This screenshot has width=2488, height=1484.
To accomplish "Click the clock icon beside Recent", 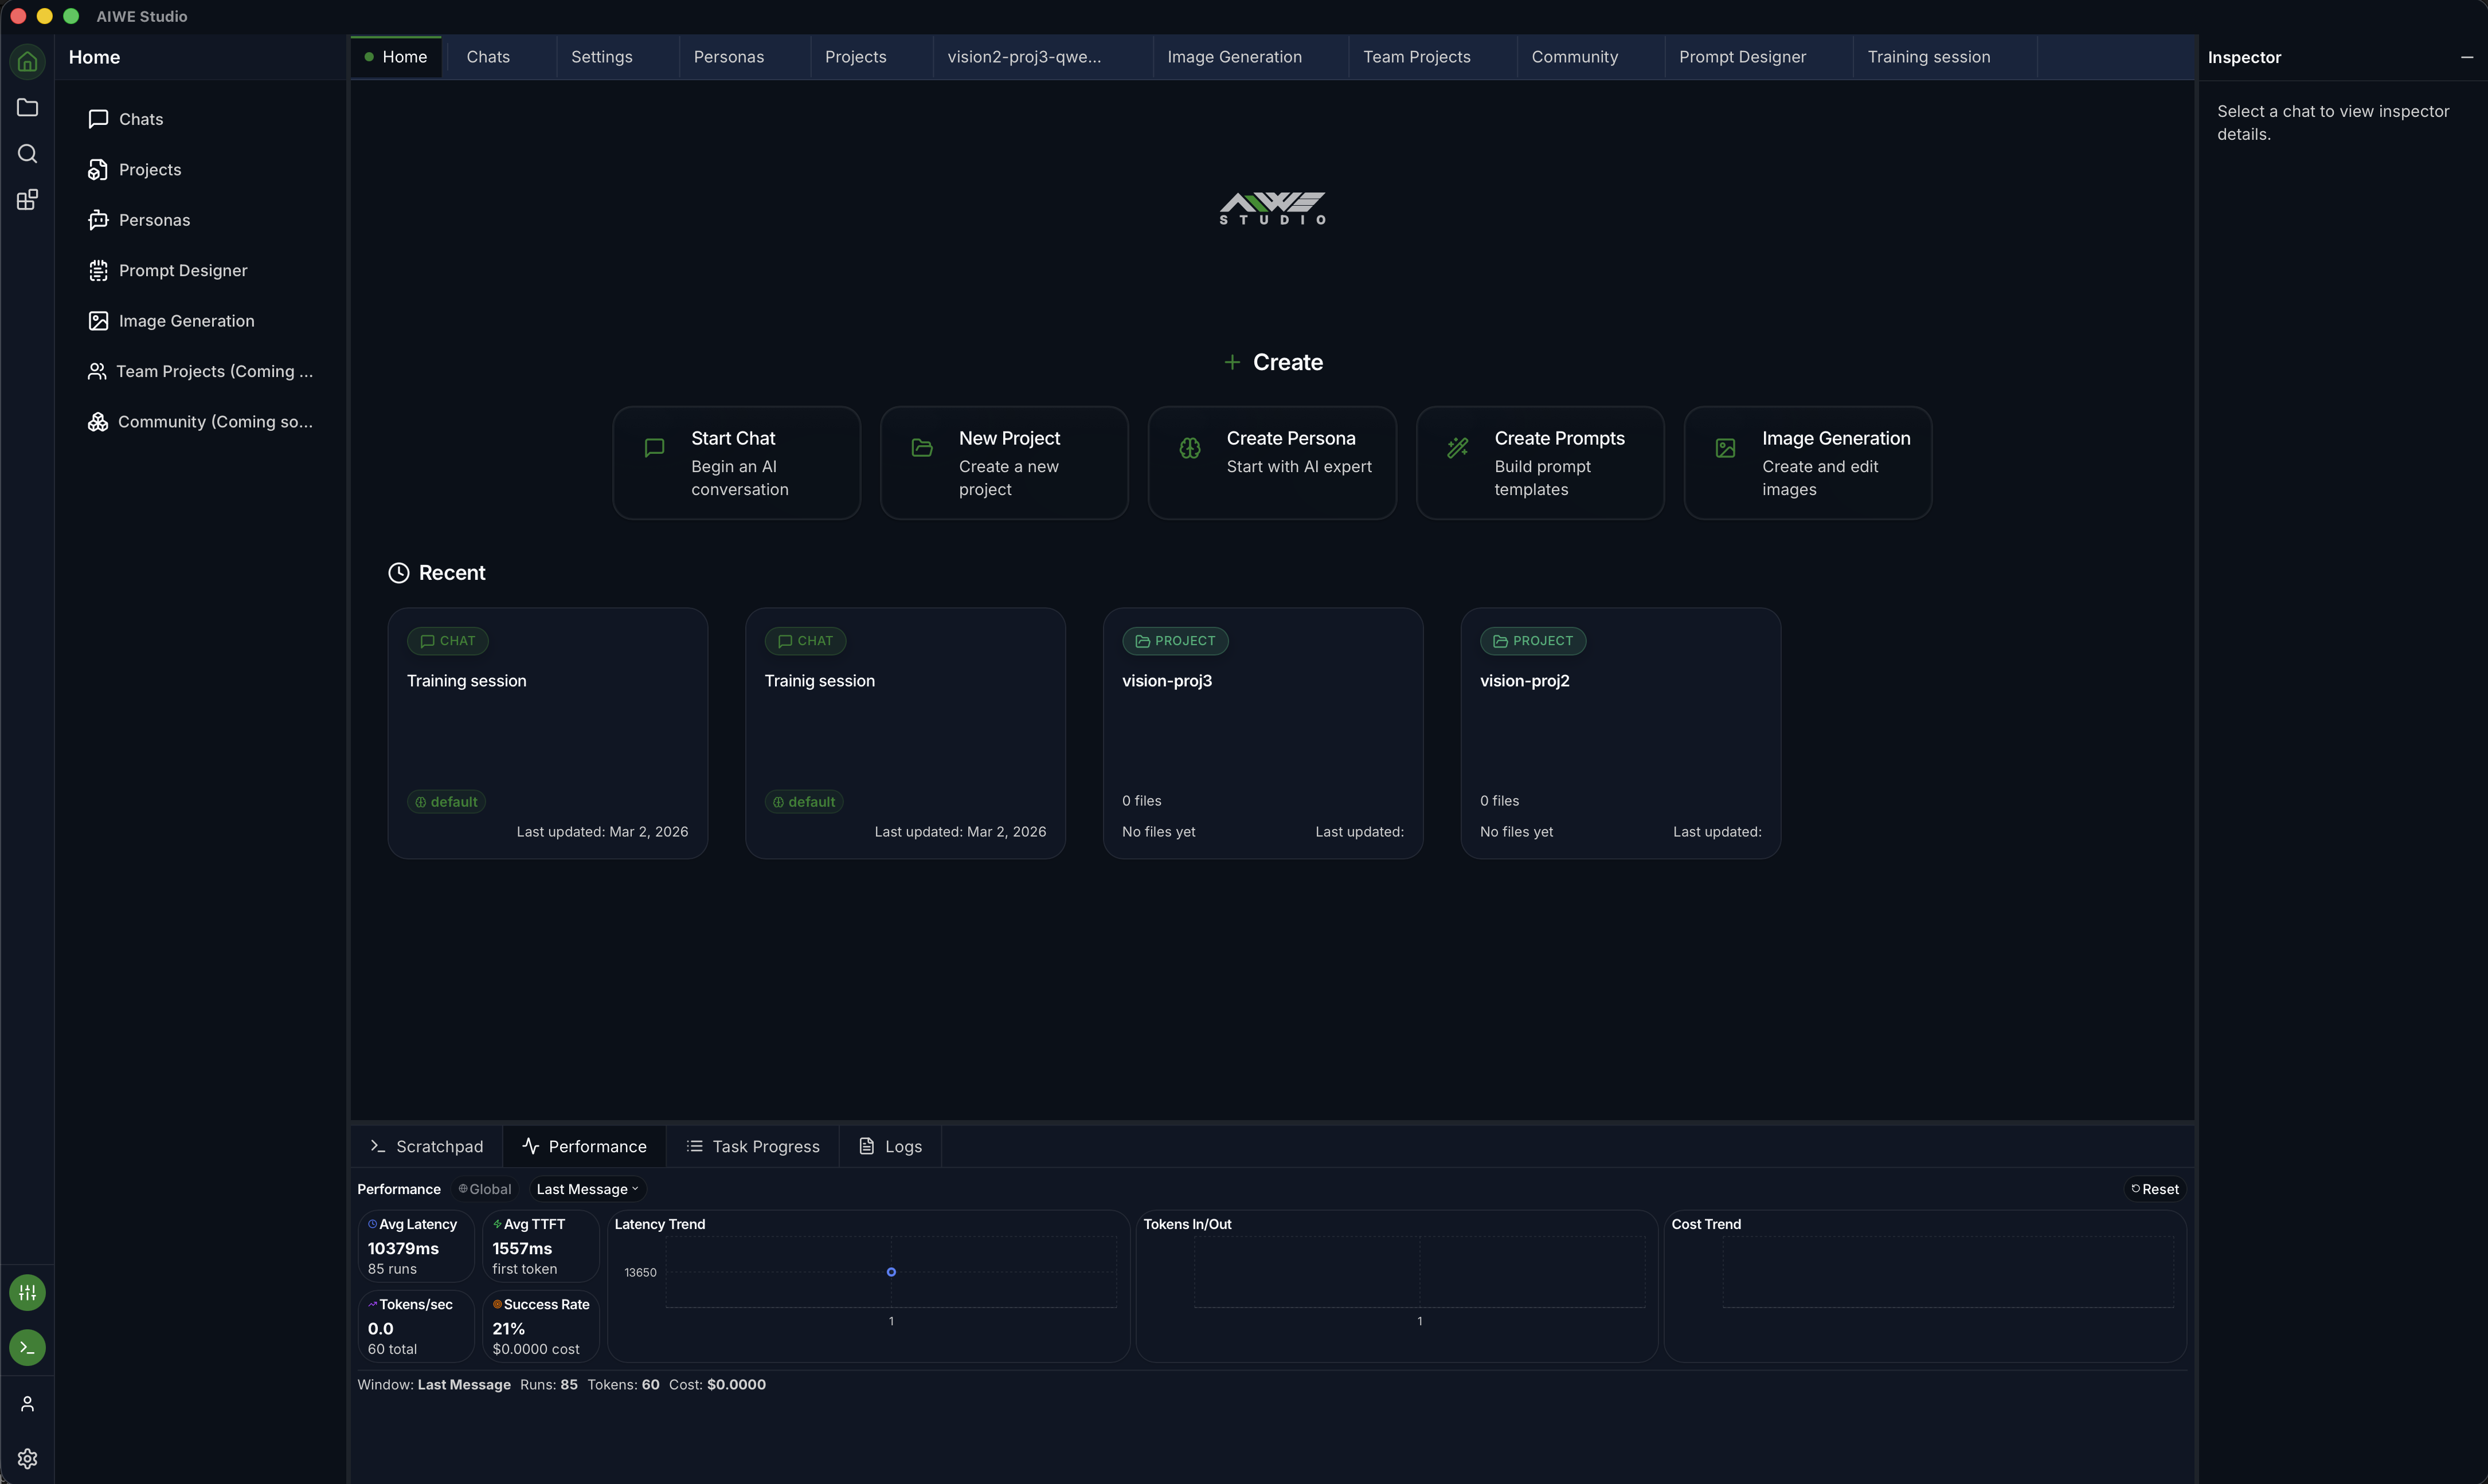I will (x=398, y=573).
